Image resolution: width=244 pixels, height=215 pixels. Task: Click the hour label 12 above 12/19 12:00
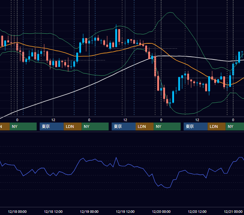click(125, 120)
